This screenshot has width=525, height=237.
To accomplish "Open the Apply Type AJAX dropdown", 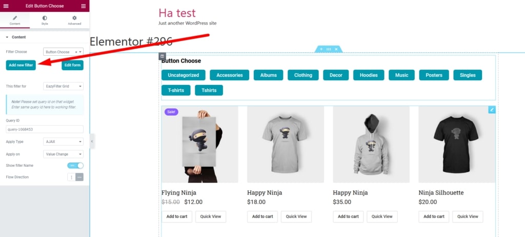I will click(63, 142).
